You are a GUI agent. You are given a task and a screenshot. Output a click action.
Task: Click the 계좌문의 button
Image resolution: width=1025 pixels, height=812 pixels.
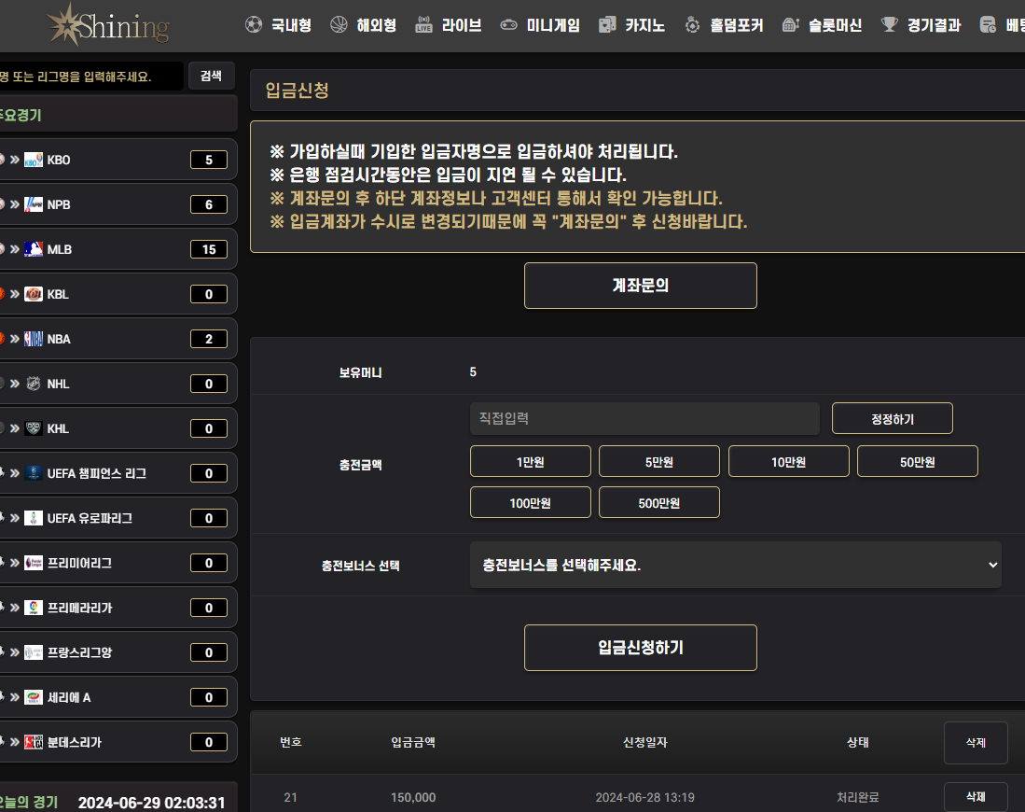[x=641, y=286]
